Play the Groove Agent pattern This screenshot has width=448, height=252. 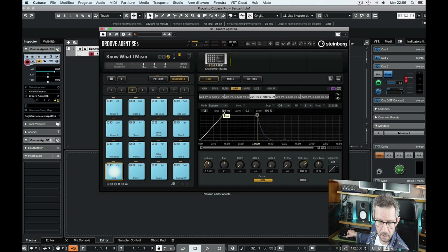(x=121, y=79)
